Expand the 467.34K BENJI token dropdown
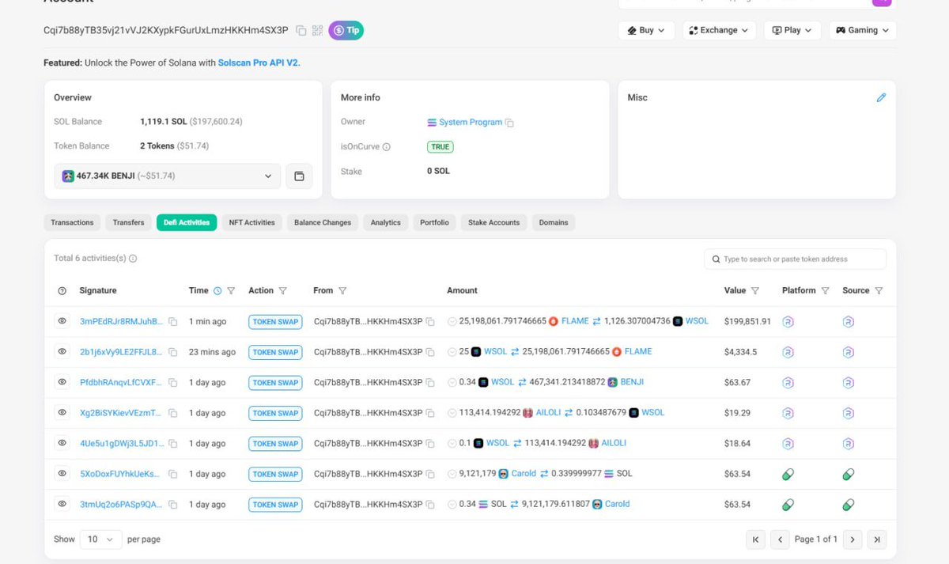This screenshot has width=949, height=564. 168,176
